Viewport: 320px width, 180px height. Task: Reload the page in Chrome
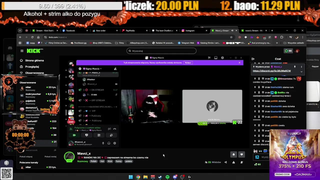pyautogui.click(x=32, y=37)
